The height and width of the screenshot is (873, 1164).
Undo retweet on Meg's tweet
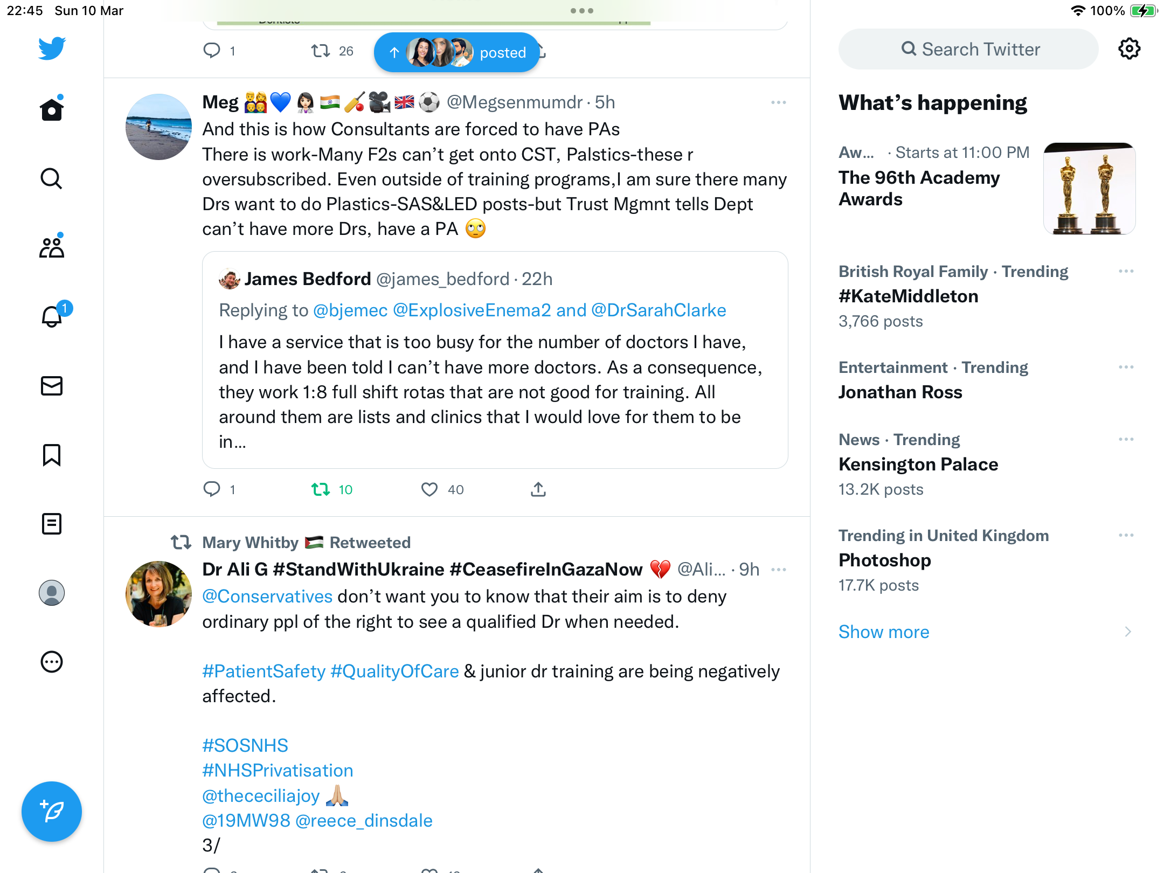[321, 489]
